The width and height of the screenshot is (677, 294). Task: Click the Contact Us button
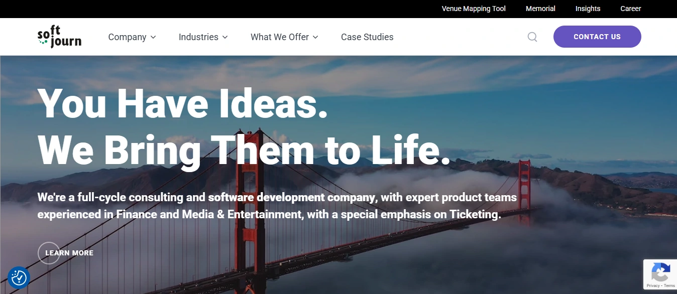tap(597, 37)
